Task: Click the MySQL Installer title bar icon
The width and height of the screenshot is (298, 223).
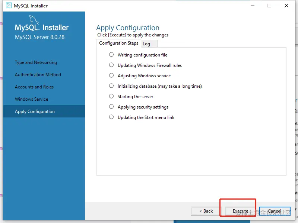Action: click(9, 6)
